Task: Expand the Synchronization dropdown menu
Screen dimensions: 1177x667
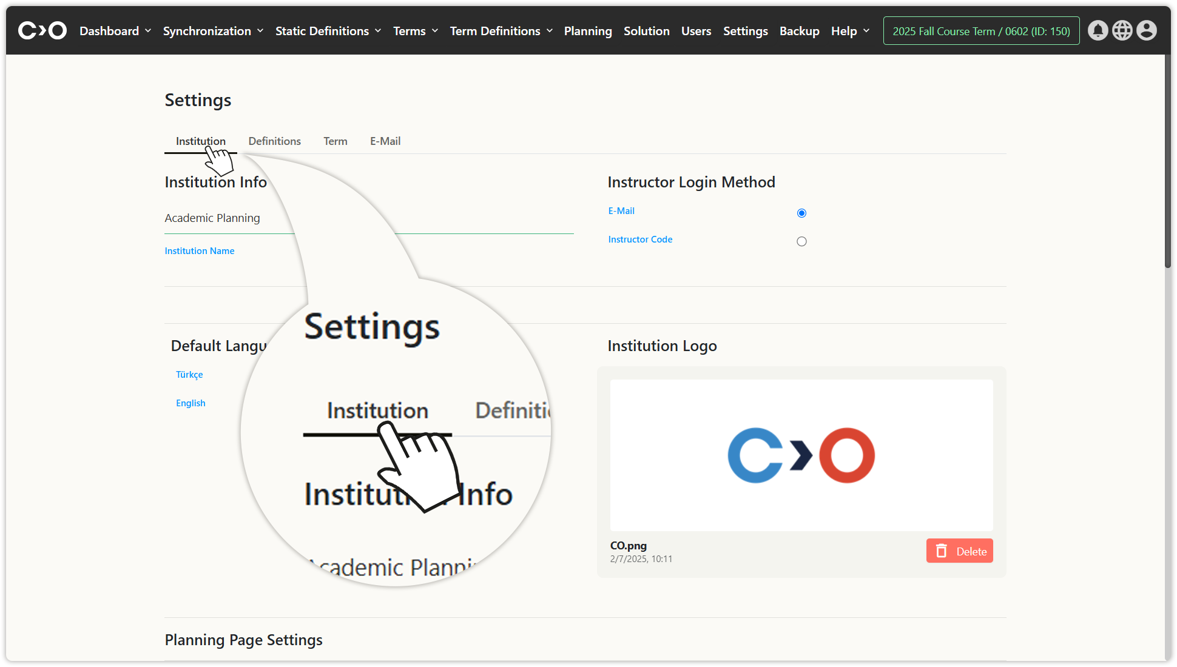Action: pyautogui.click(x=213, y=31)
